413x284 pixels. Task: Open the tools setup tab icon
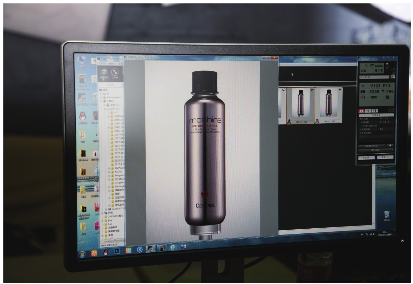coord(375,111)
